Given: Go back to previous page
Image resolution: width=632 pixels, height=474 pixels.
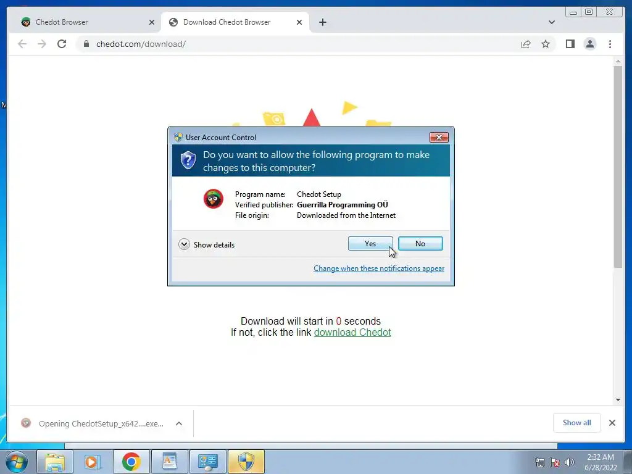Looking at the screenshot, I should coord(22,44).
